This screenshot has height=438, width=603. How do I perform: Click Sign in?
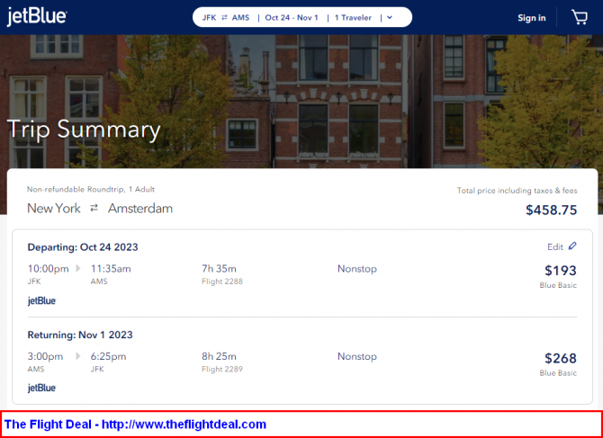(x=532, y=18)
